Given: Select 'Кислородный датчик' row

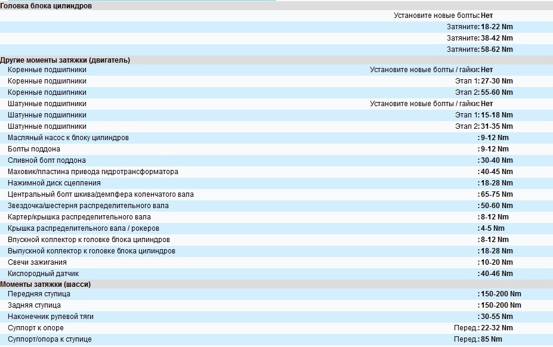Looking at the screenshot, I should (277, 273).
